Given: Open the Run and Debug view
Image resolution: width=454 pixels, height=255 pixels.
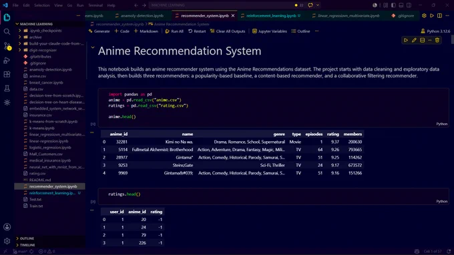Looking at the screenshot, I should pyautogui.click(x=7, y=60).
